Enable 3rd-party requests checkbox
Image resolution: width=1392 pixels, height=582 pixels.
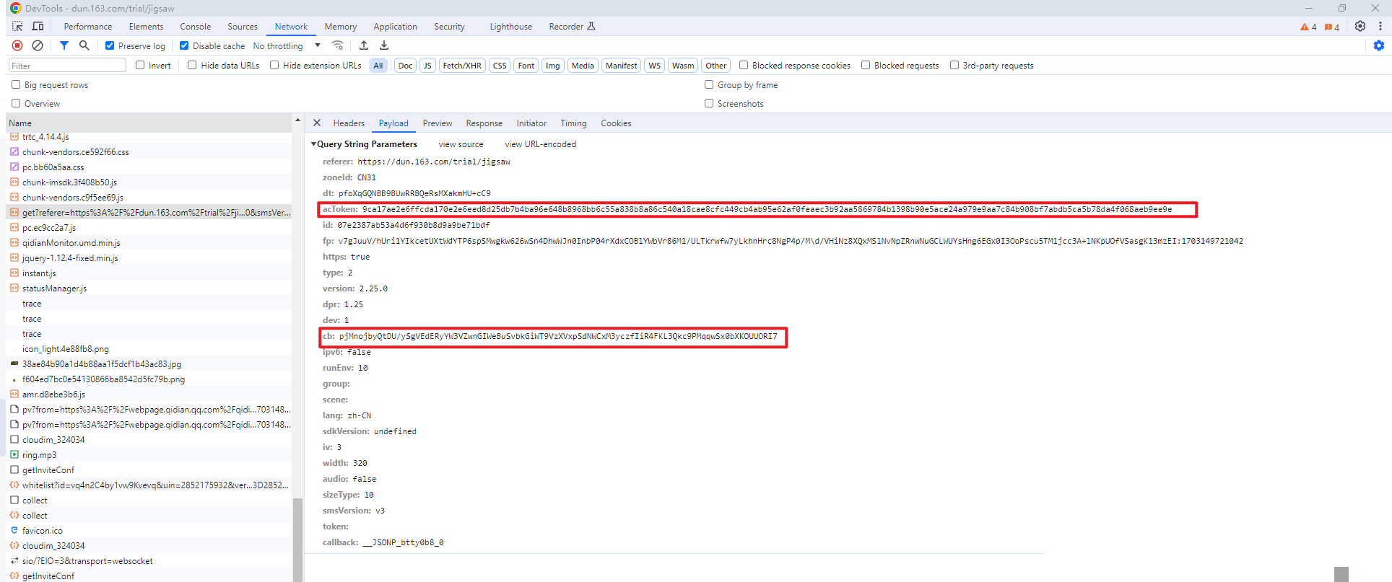pos(954,65)
